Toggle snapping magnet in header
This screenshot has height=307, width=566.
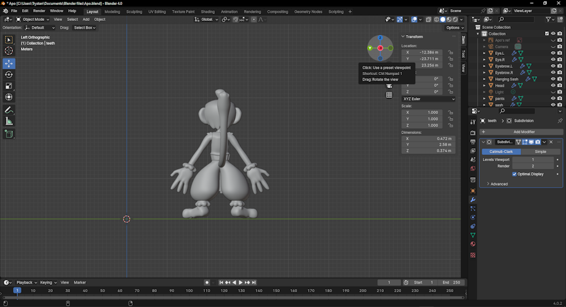tap(236, 20)
